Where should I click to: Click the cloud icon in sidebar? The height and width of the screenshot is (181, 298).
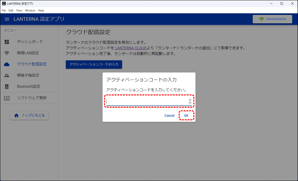7,64
